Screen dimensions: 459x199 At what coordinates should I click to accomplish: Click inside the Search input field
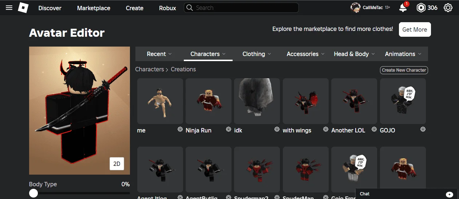(x=241, y=8)
